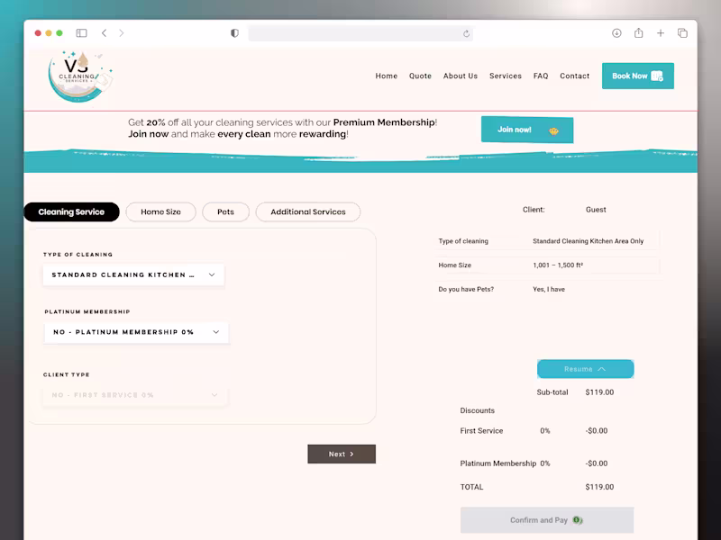
Task: Click the tab overview icon top right
Action: point(682,32)
